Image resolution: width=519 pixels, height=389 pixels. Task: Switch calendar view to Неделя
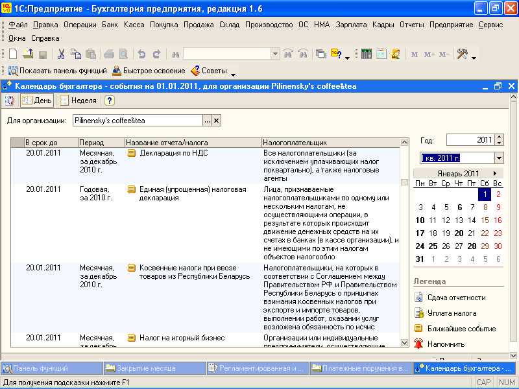[78, 100]
